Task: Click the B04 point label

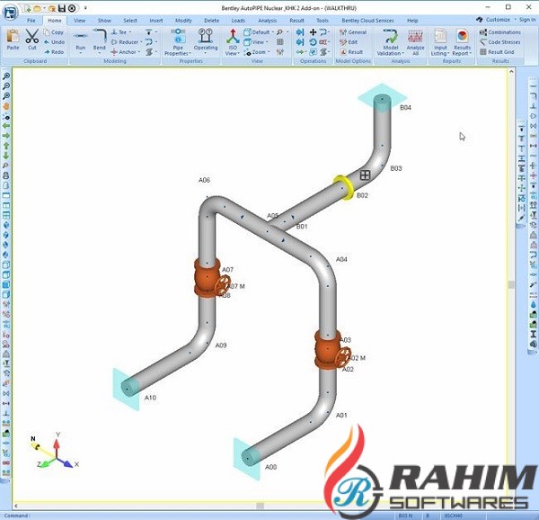Action: [x=405, y=108]
